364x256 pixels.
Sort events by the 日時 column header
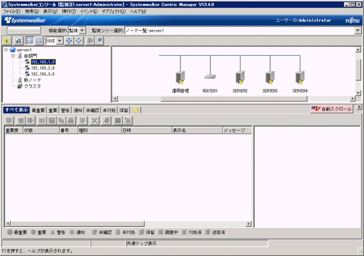145,129
